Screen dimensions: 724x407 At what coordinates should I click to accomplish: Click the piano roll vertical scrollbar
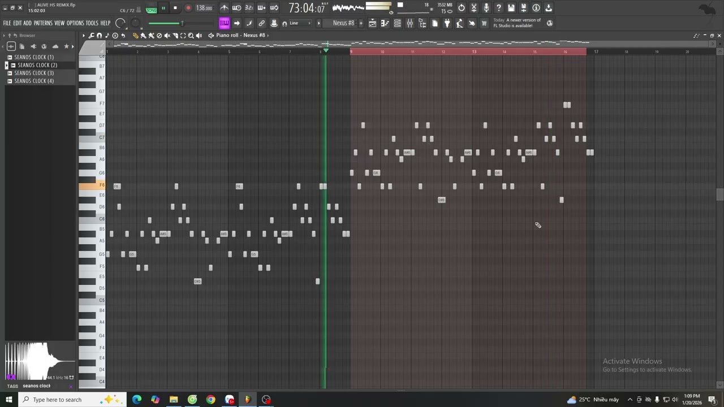point(719,194)
